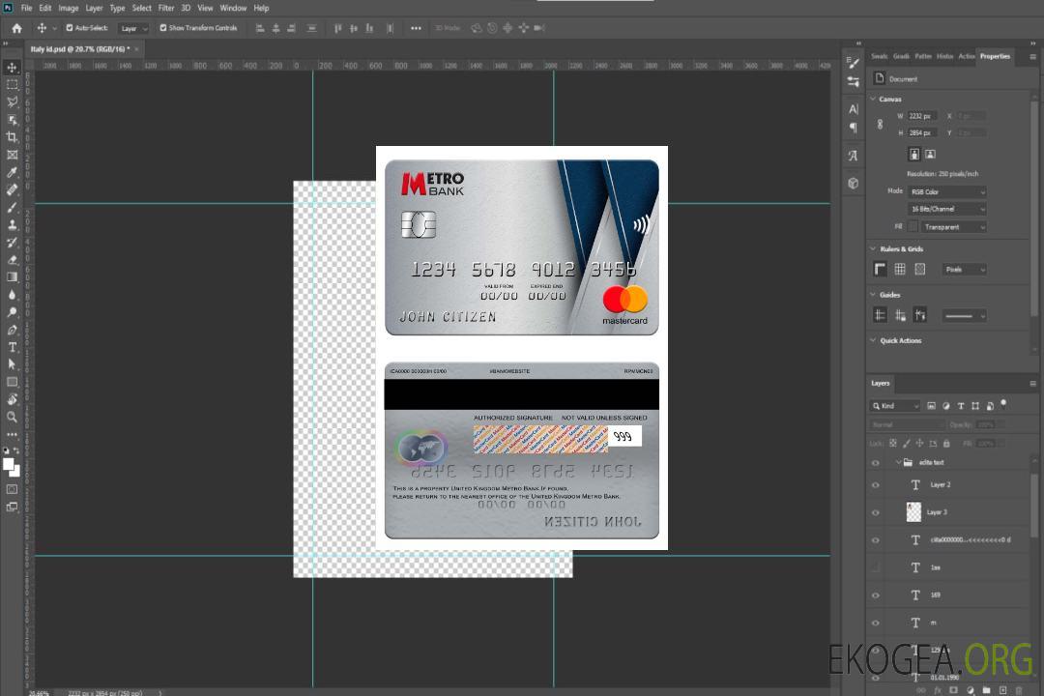Click the canvas width W field

(x=922, y=116)
